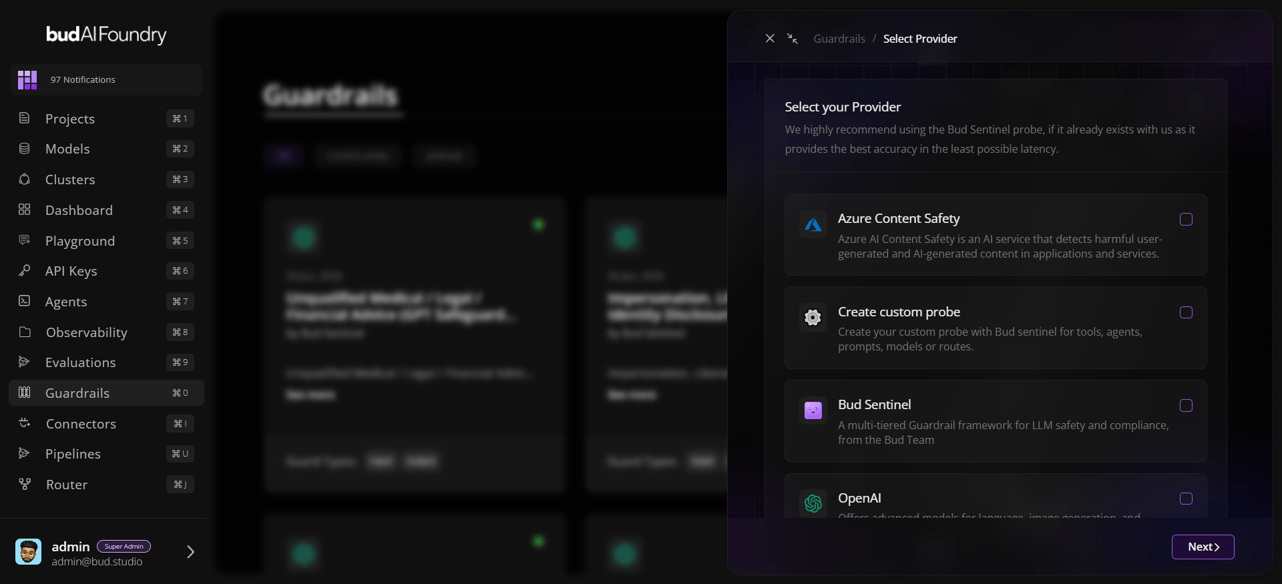Expand the admin user profile chevron
Image resolution: width=1282 pixels, height=584 pixels.
(190, 552)
